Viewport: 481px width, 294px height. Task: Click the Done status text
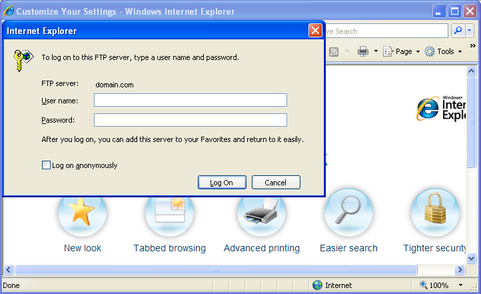(x=11, y=285)
